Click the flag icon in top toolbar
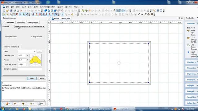Image resolution: width=198 pixels, height=111 pixels. 114,10
